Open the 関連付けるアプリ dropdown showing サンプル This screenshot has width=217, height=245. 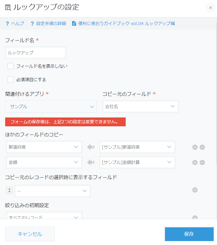pos(51,106)
